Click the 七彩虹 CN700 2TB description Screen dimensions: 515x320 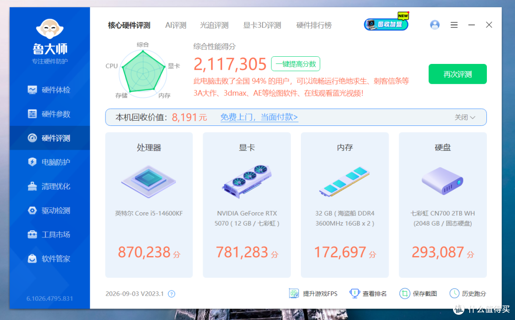coord(443,218)
